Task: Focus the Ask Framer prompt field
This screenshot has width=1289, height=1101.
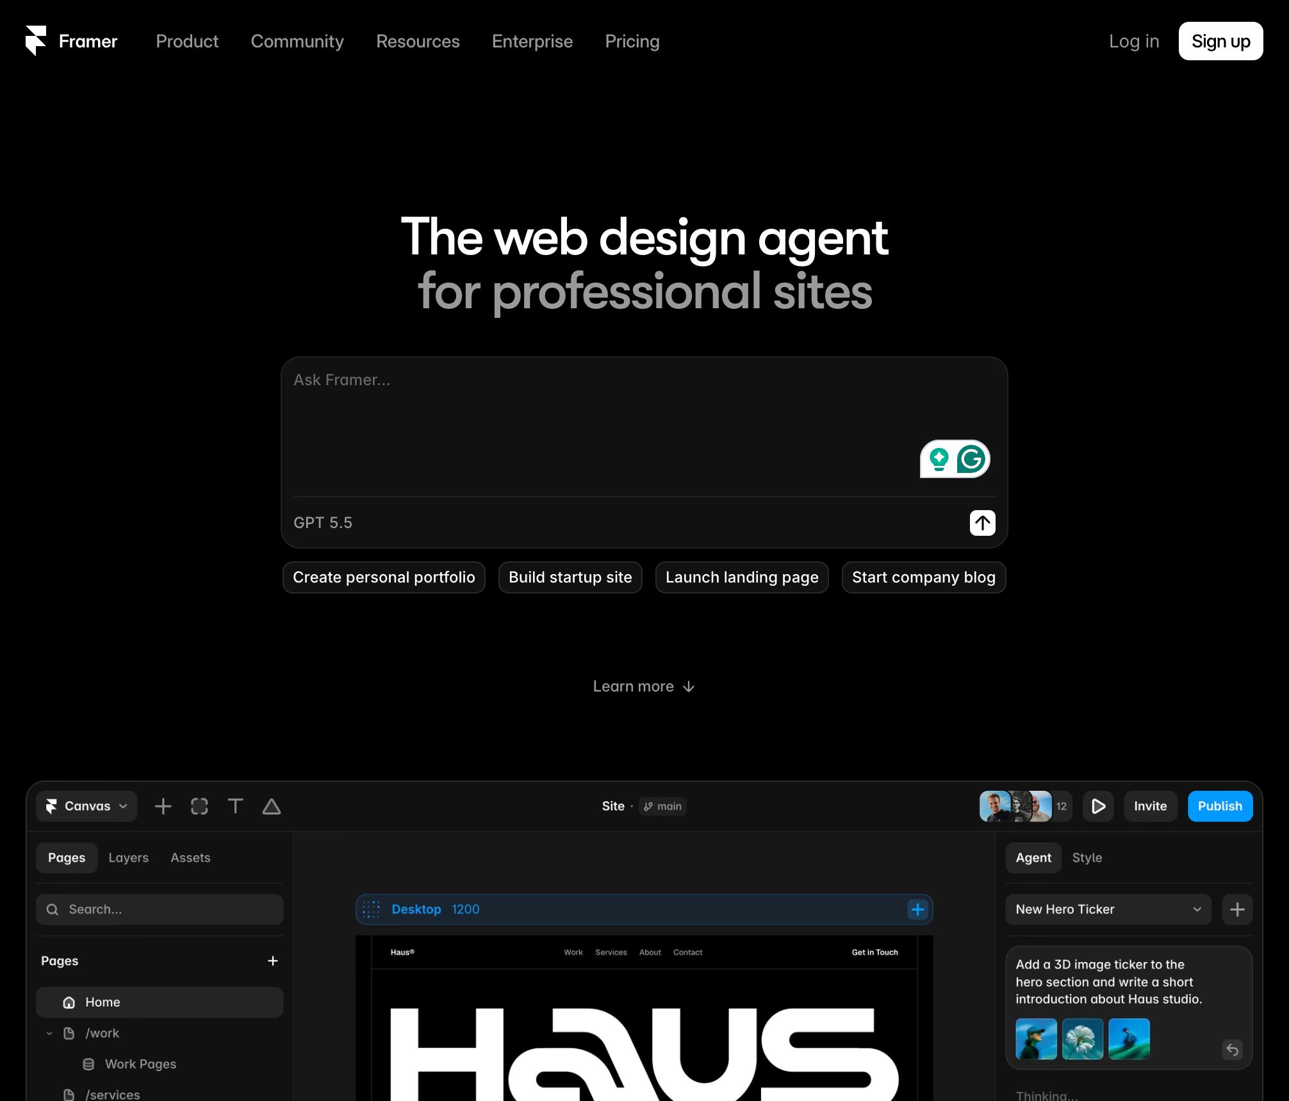Action: [x=644, y=426]
